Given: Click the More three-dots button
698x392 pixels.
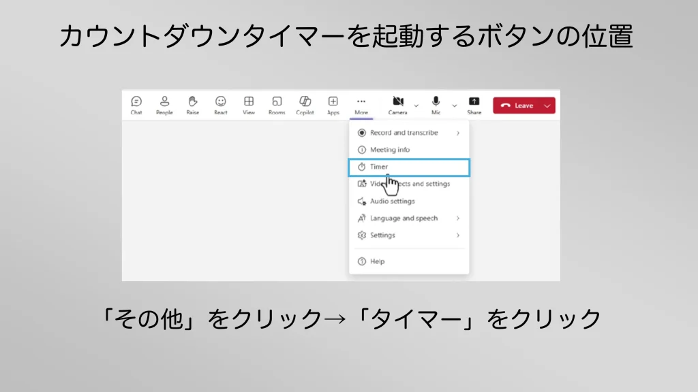Looking at the screenshot, I should pos(361,104).
